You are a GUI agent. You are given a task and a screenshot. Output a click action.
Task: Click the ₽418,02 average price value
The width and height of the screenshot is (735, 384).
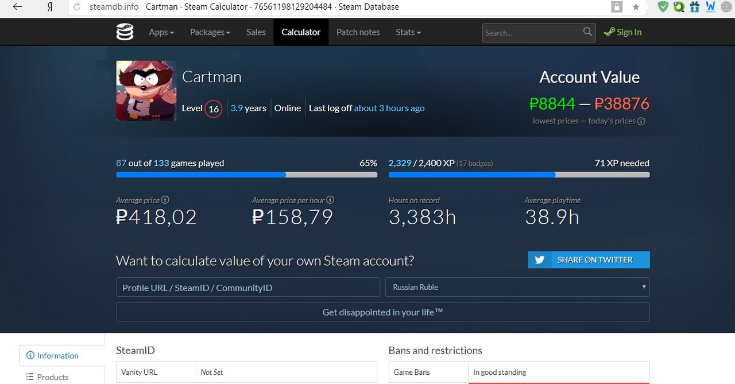(x=156, y=217)
